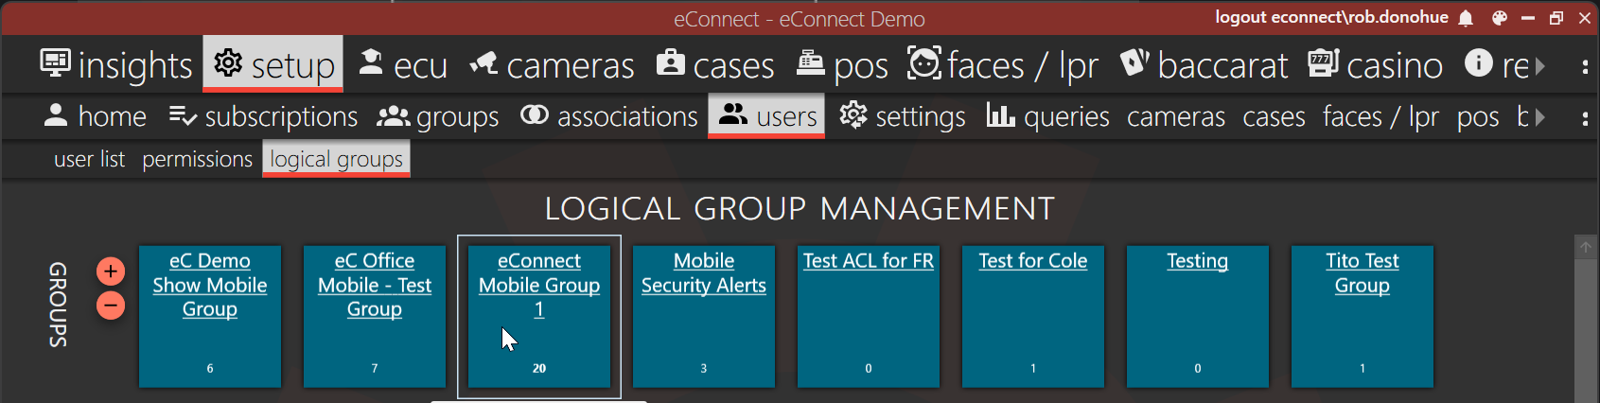
Task: Go to the home sub-tab
Action: (95, 116)
